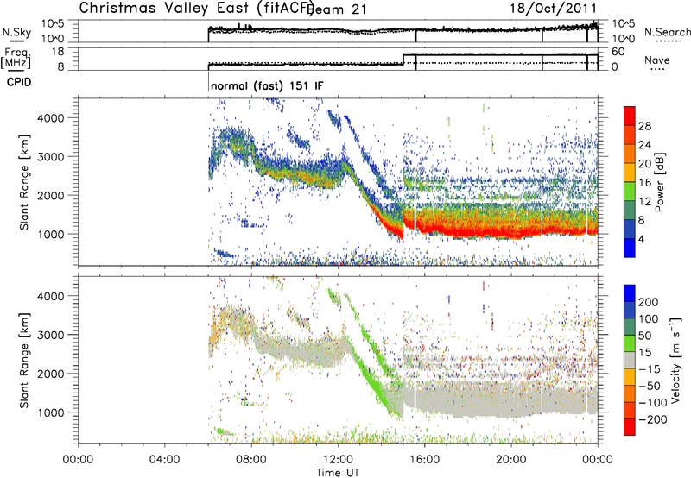Pick the gray segment of the Velocity color bar
The height and width of the screenshot is (478, 691).
pos(630,361)
